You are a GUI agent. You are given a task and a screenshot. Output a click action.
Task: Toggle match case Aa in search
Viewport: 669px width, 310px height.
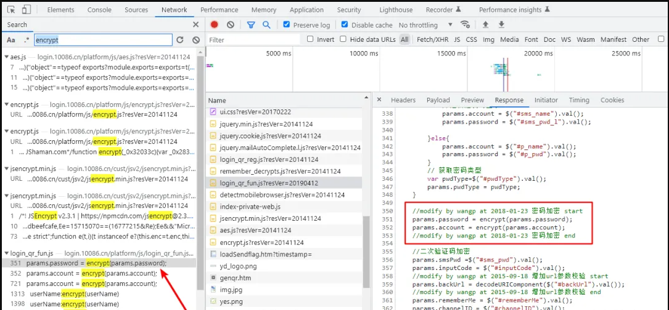tap(11, 39)
